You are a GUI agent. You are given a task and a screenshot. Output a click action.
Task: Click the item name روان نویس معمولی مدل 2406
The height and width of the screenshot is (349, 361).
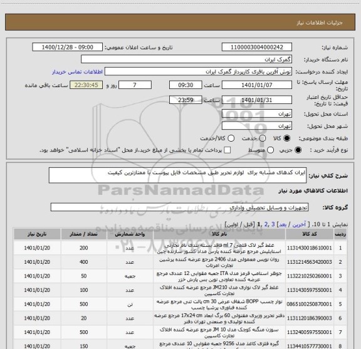219,262
